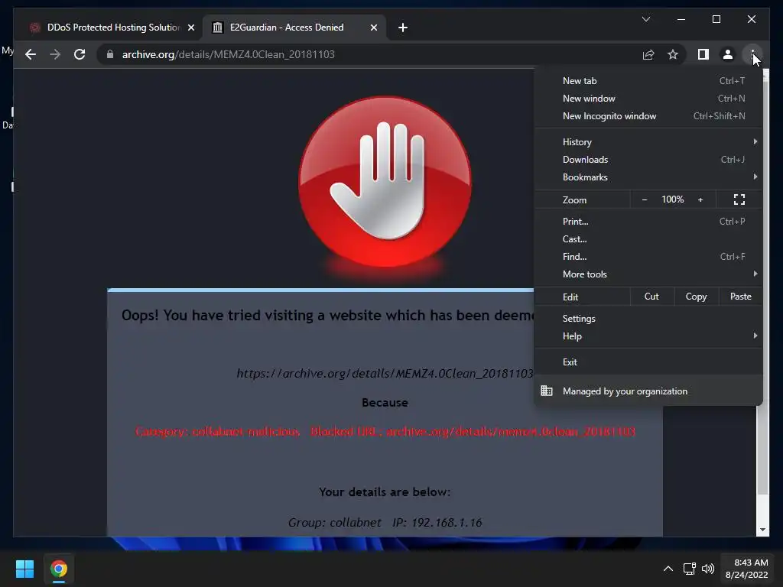Share this page via the share icon
This screenshot has width=783, height=587.
[x=648, y=54]
